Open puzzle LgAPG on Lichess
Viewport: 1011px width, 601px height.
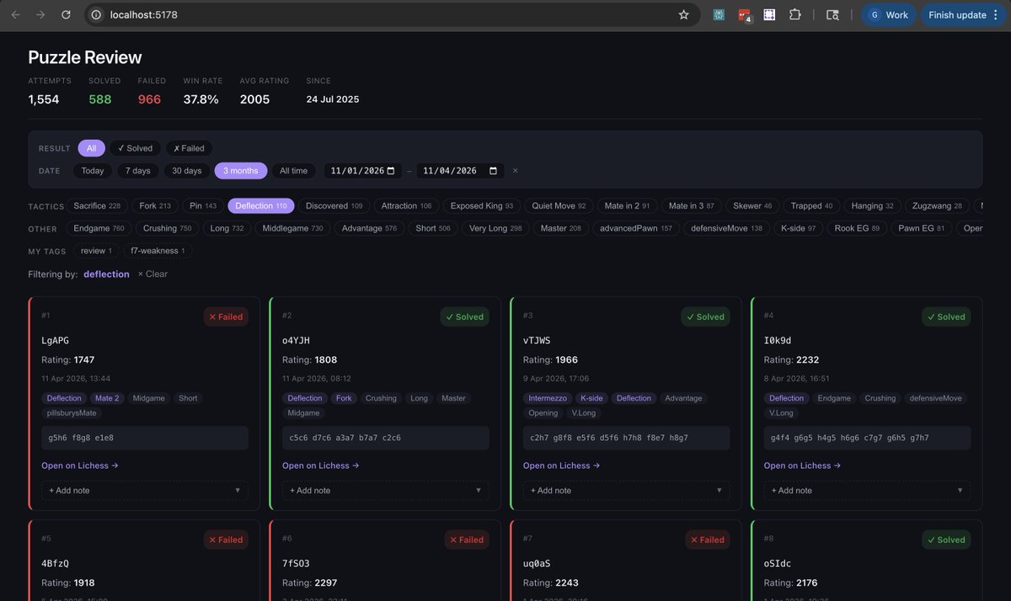[80, 465]
